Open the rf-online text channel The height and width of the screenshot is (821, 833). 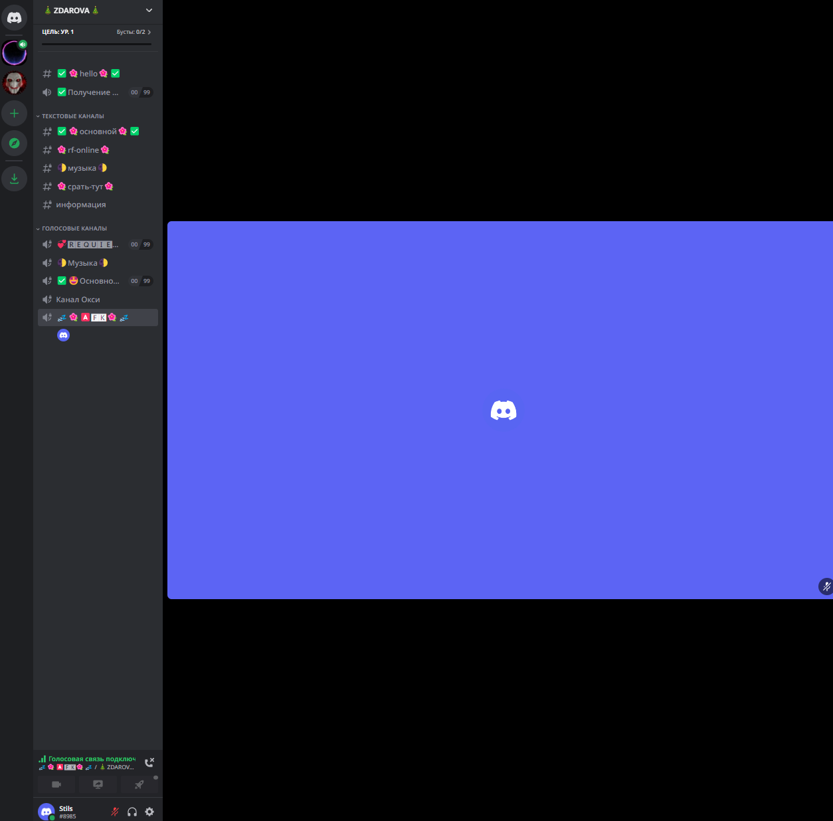pyautogui.click(x=98, y=150)
